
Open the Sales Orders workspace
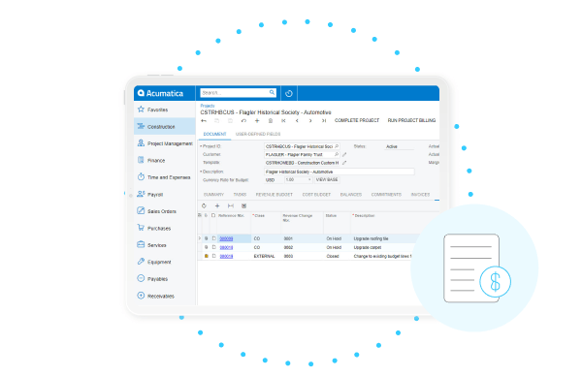point(165,211)
